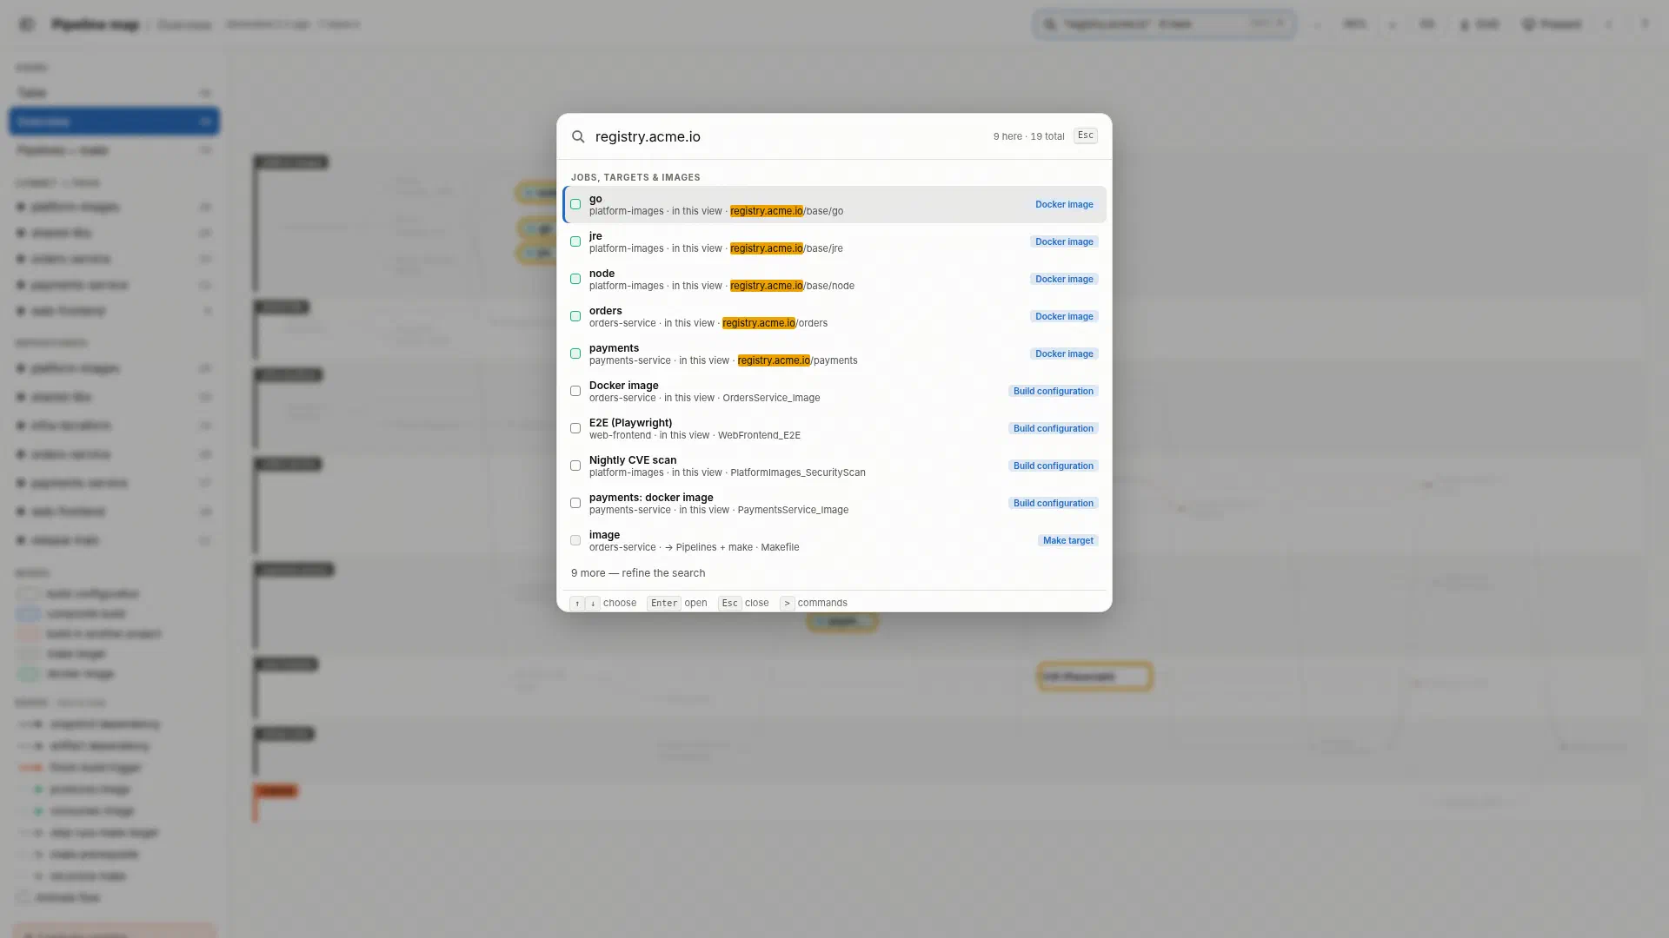Tick the grey square beside Nightly CVE scan
Screen dimensions: 1669x938
pyautogui.click(x=575, y=466)
